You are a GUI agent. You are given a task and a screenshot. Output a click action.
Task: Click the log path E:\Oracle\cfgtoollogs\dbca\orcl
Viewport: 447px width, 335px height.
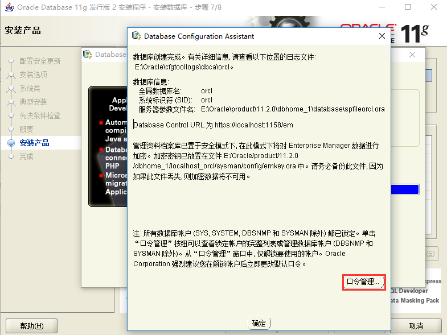[x=184, y=67]
